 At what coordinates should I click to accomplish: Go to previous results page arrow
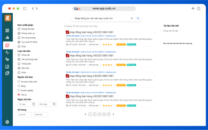85,114
